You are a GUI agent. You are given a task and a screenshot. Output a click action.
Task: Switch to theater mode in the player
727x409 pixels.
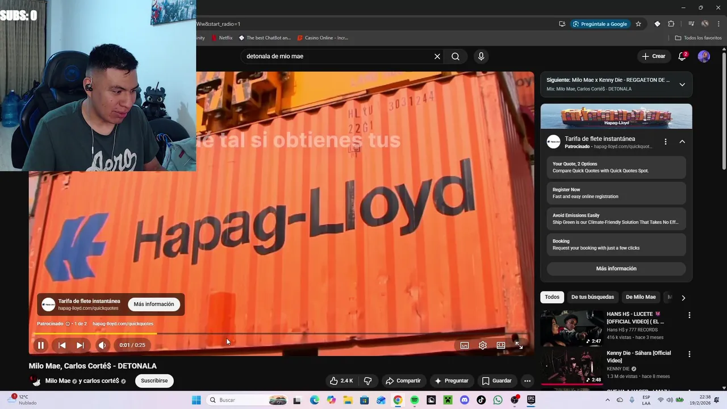[x=501, y=345]
